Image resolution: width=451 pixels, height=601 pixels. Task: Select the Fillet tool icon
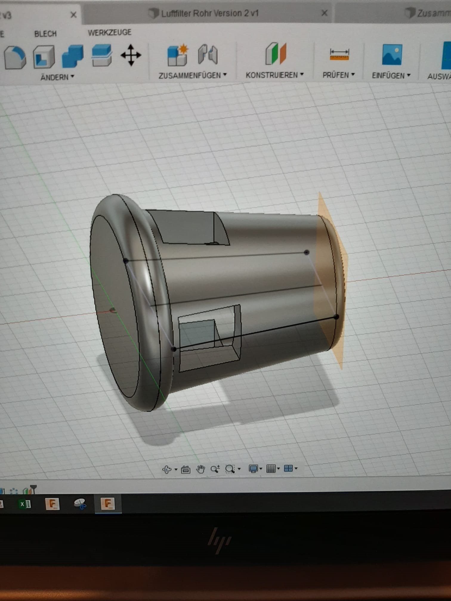[15, 57]
